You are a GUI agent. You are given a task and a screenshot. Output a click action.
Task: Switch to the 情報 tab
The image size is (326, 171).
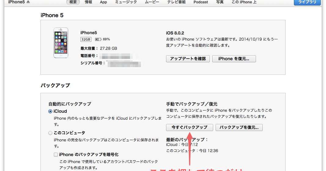click(88, 2)
